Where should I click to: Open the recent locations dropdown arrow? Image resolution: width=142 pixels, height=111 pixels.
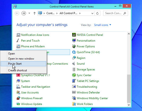tap(29, 13)
